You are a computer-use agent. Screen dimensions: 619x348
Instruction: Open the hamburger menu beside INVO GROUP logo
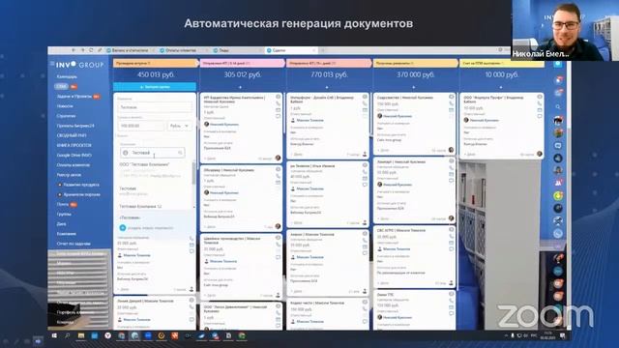coord(51,64)
